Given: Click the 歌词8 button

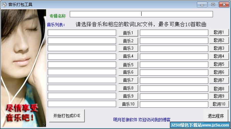Looking at the screenshot, I should pos(219,89).
